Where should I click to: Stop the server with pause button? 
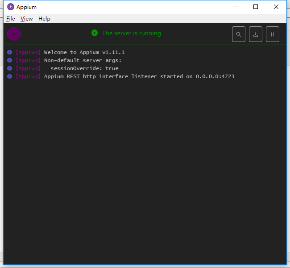[x=273, y=34]
